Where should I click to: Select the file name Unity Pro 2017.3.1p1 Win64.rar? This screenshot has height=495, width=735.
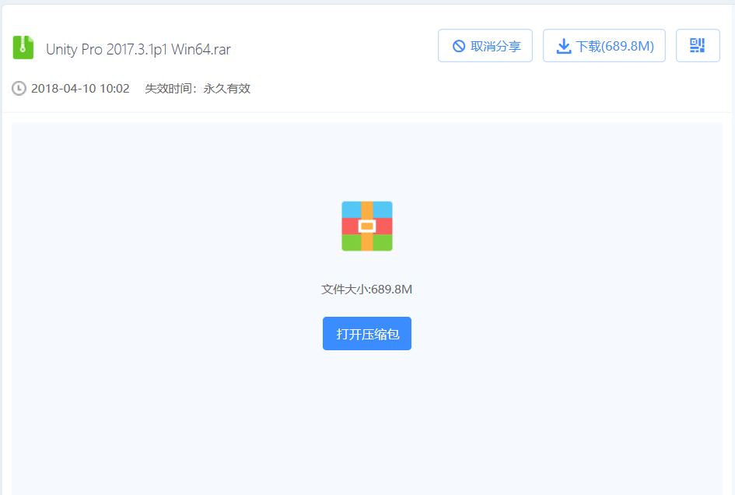138,49
